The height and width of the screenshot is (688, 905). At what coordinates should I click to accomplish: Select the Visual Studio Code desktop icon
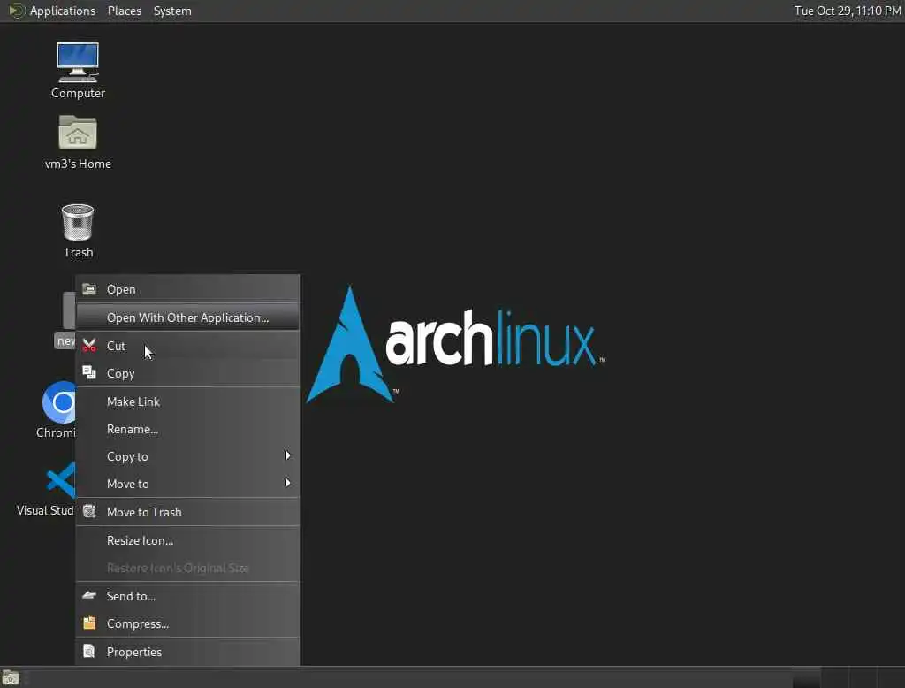click(61, 480)
